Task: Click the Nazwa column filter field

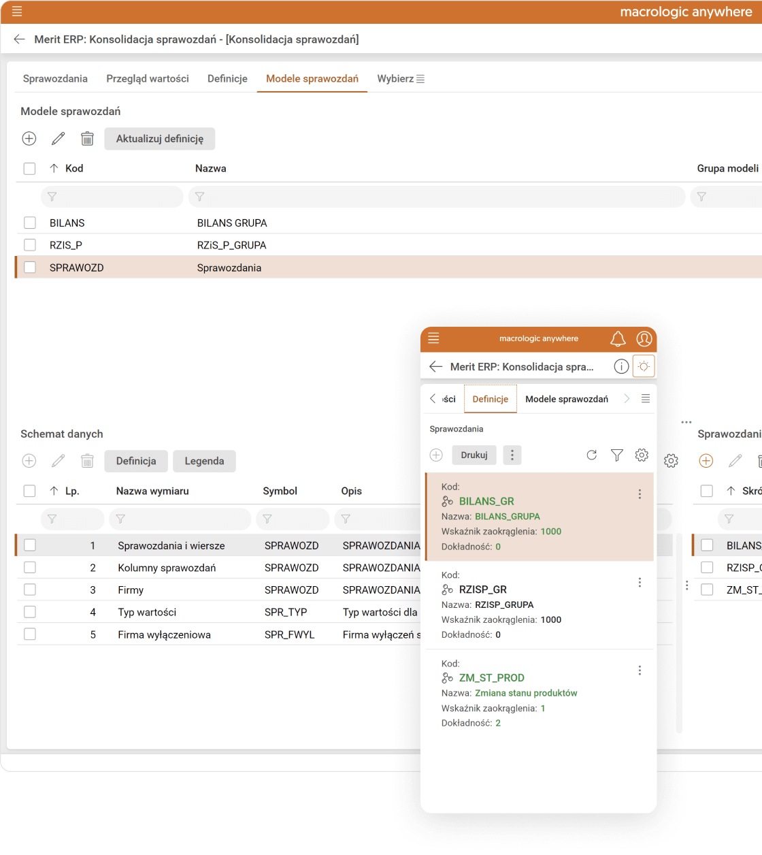Action: [x=437, y=197]
